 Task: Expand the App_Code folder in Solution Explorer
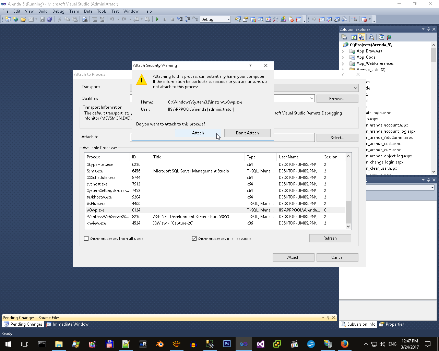343,58
